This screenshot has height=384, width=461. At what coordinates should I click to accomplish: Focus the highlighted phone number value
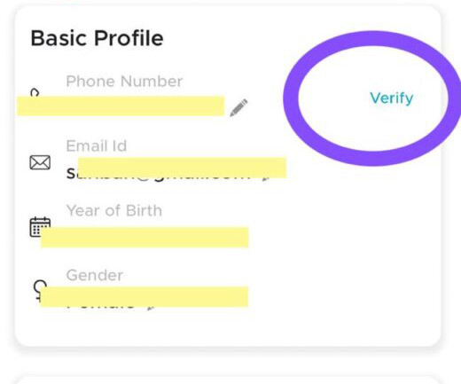pyautogui.click(x=121, y=106)
